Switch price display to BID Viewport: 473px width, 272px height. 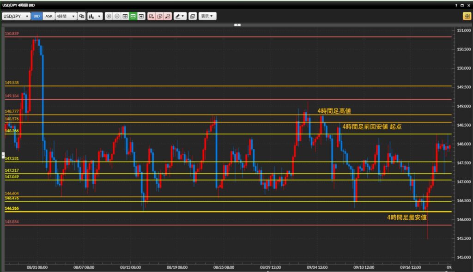coord(37,16)
